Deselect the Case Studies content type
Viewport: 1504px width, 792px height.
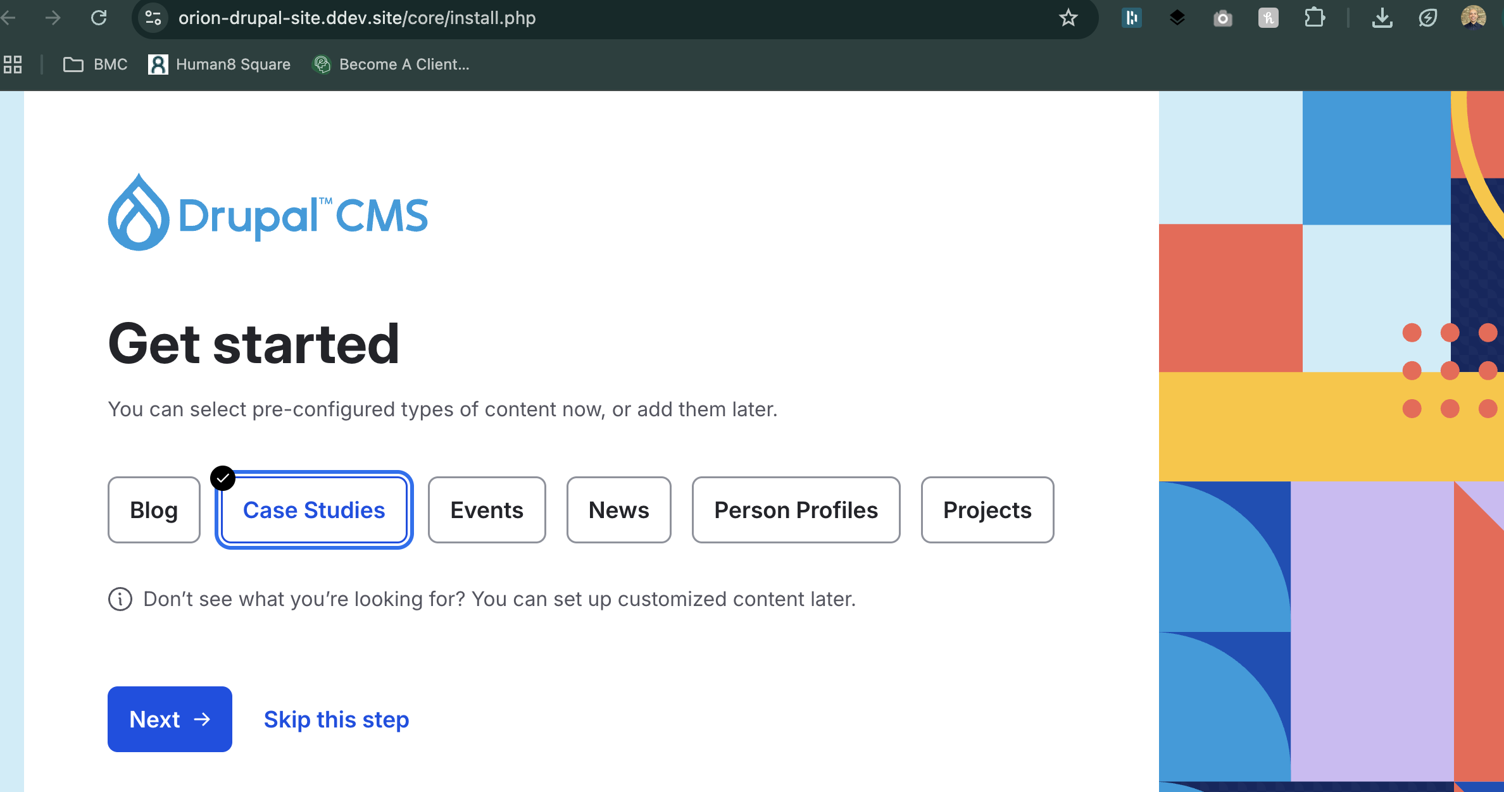tap(314, 510)
